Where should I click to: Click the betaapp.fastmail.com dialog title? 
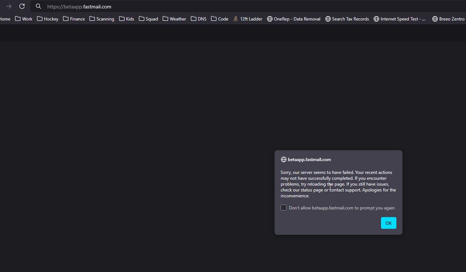[x=310, y=159]
